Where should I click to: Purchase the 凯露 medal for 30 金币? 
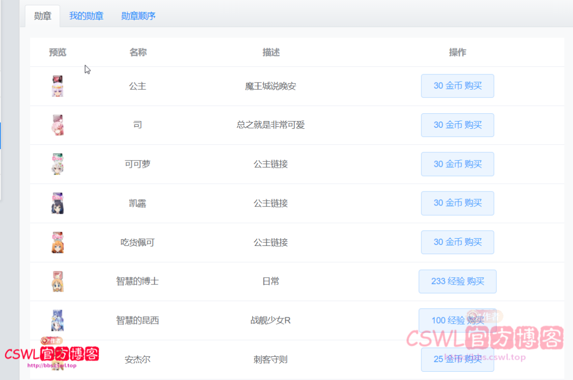tap(457, 203)
